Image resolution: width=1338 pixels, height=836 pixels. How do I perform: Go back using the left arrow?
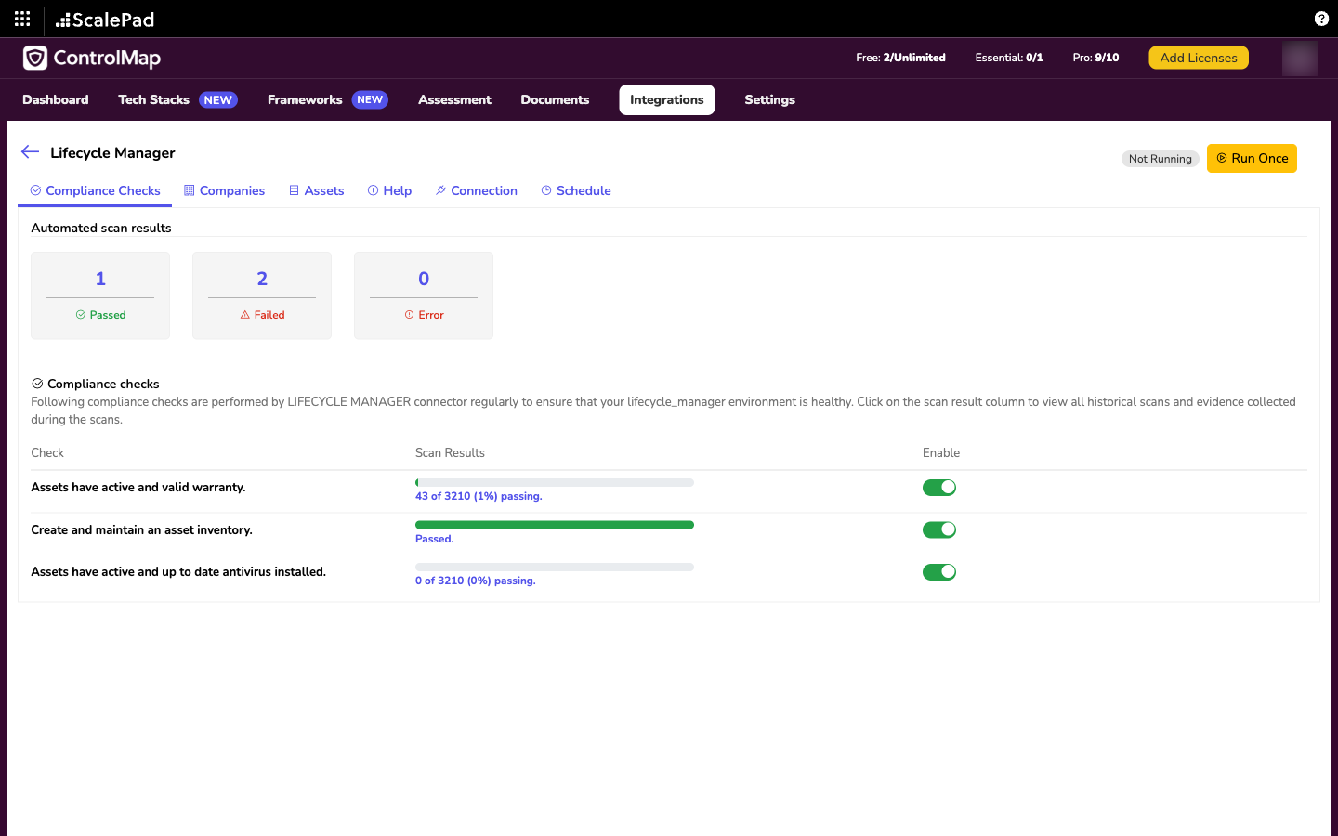pyautogui.click(x=30, y=152)
